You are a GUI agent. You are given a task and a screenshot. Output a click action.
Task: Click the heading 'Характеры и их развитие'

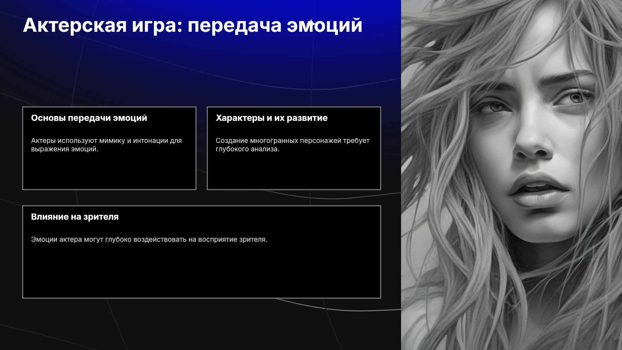pyautogui.click(x=271, y=118)
